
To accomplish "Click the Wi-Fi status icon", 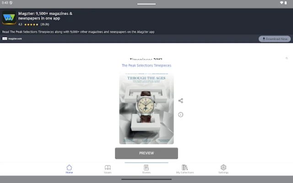I will pyautogui.click(x=281, y=3).
